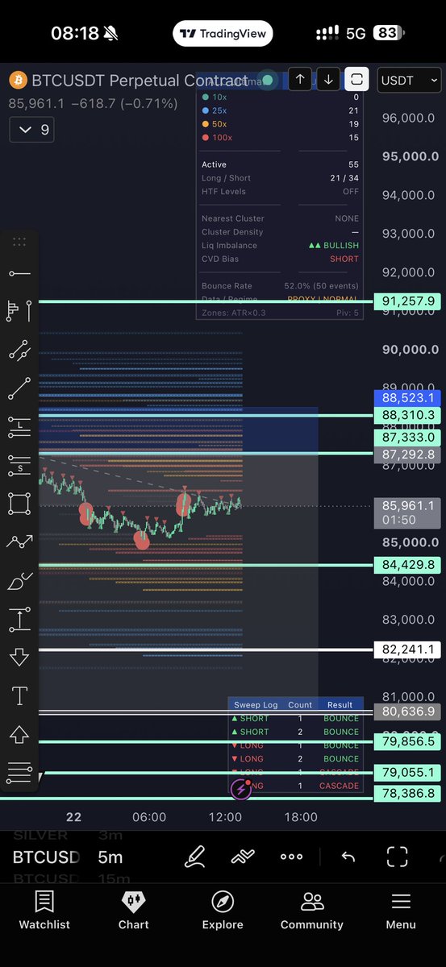The image size is (446, 967).
Task: Select the 80,636.9 price label
Action: (x=408, y=712)
